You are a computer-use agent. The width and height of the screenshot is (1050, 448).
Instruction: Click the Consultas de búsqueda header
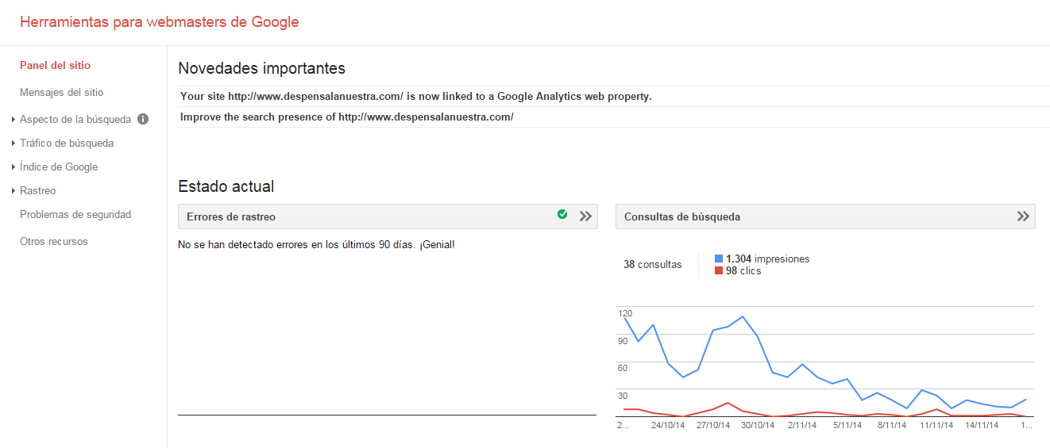[682, 216]
